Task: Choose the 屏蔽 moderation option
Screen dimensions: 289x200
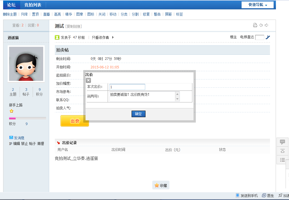Action: (x=168, y=14)
